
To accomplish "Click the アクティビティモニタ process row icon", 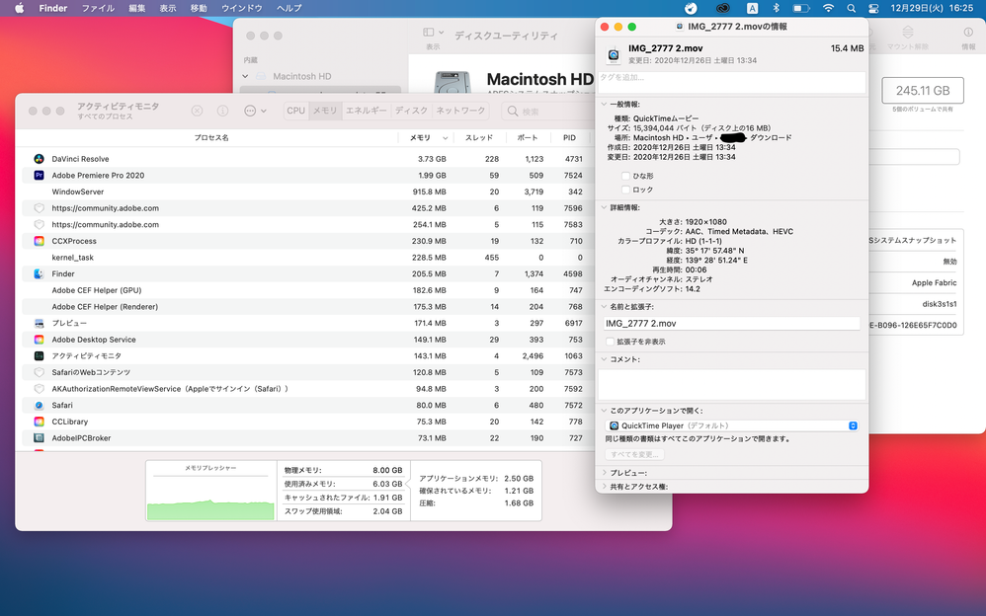I will coord(39,355).
